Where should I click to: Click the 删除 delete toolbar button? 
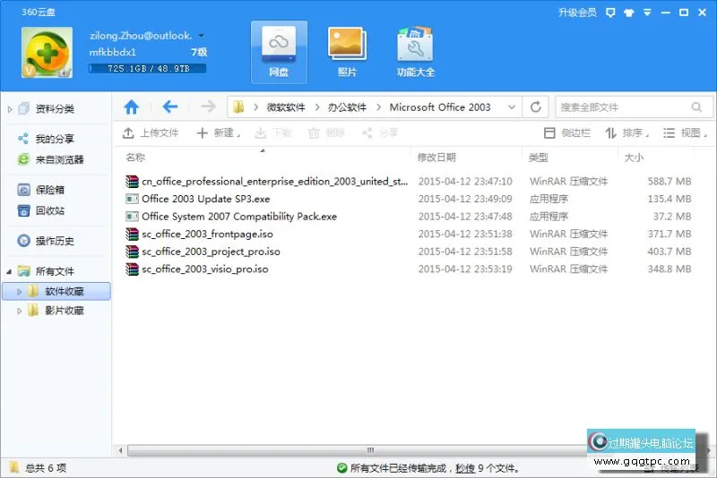326,132
